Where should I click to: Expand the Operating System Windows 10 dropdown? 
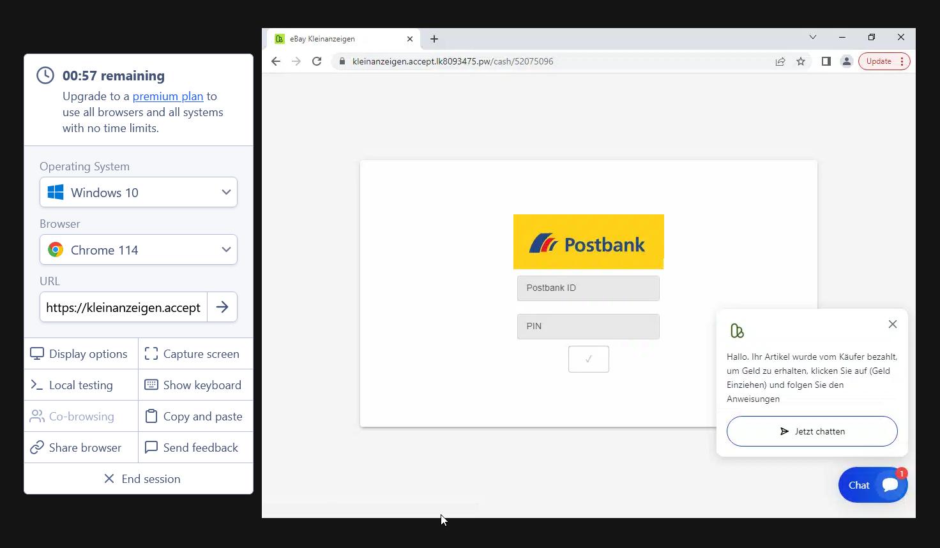click(x=139, y=192)
